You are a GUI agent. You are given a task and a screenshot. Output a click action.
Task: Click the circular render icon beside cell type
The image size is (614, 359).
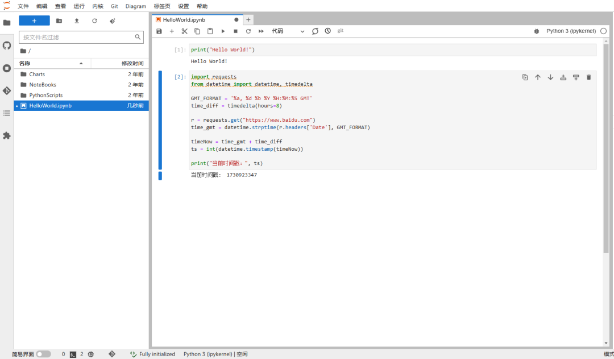coord(315,31)
